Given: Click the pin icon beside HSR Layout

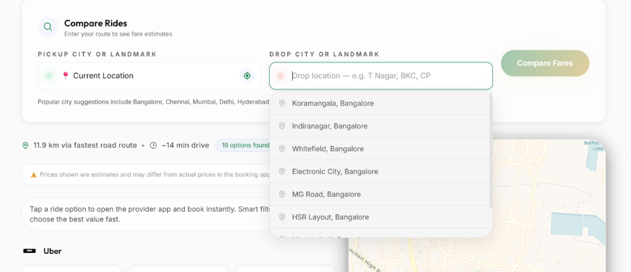Looking at the screenshot, I should click(x=282, y=217).
